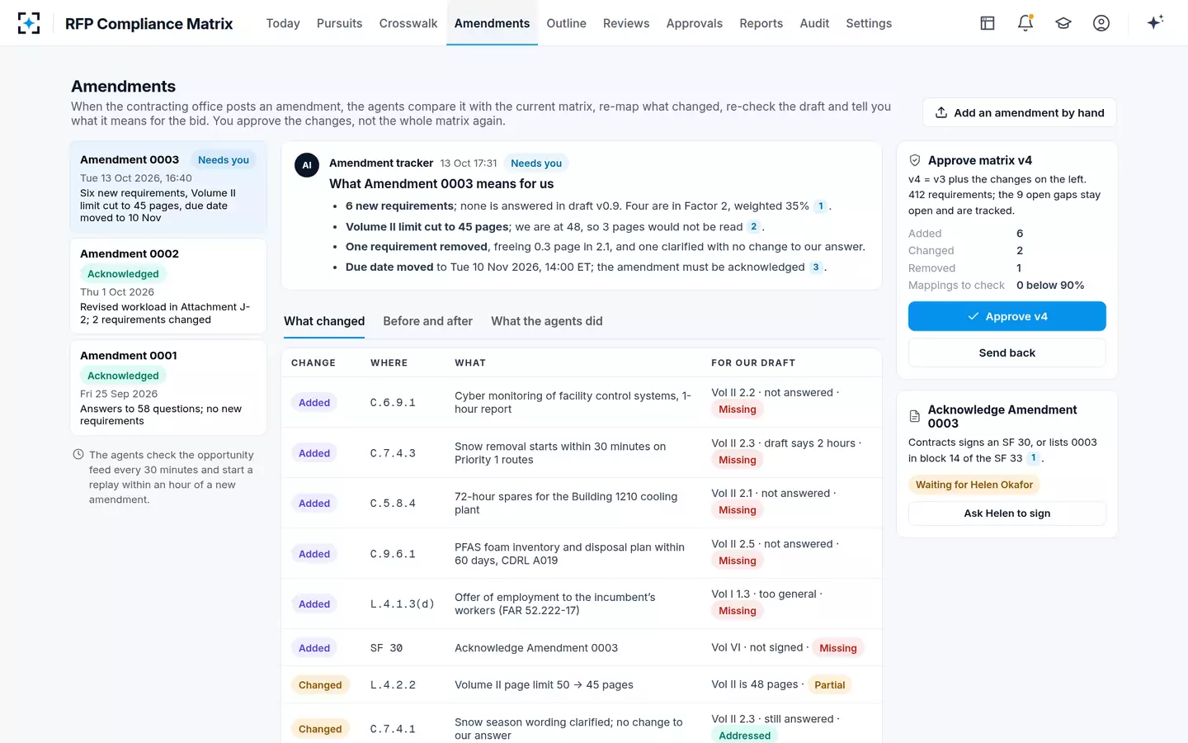
Task: Click the shield icon beside Approve matrix v4
Action: click(x=915, y=160)
